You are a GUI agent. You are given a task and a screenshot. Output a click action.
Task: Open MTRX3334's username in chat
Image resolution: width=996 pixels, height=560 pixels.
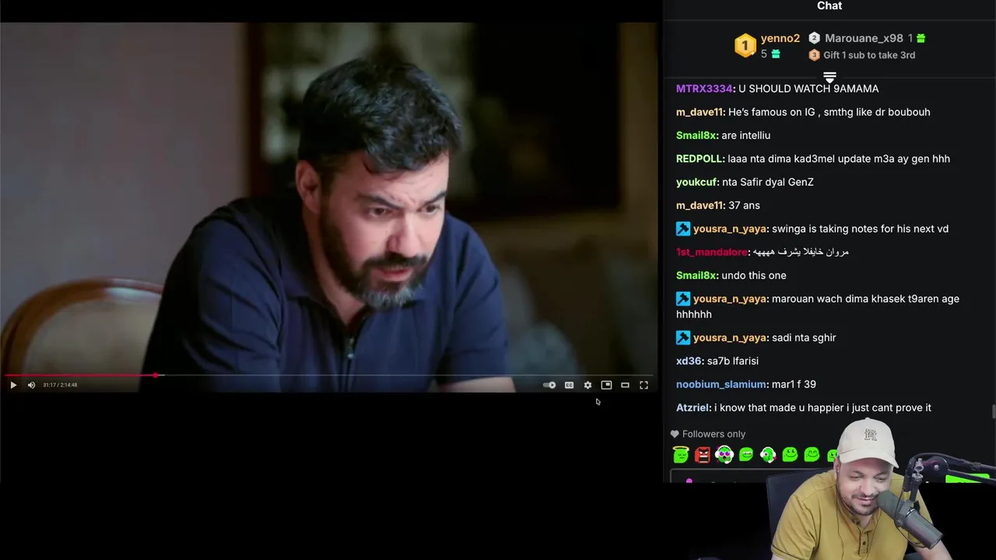pos(704,89)
